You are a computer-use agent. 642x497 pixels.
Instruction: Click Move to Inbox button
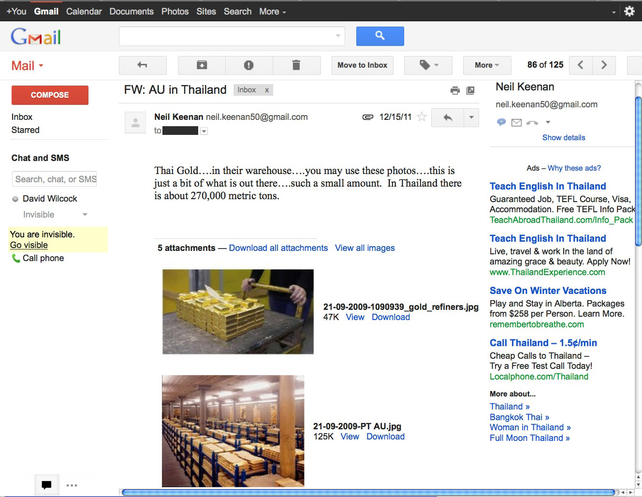[x=363, y=65]
